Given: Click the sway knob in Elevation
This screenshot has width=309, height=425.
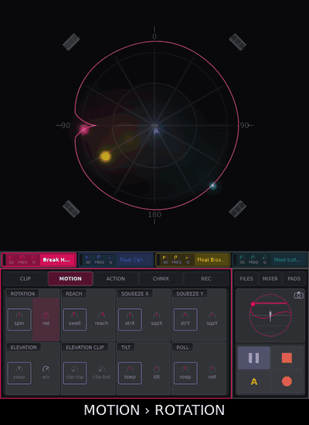Looking at the screenshot, I should tap(19, 373).
